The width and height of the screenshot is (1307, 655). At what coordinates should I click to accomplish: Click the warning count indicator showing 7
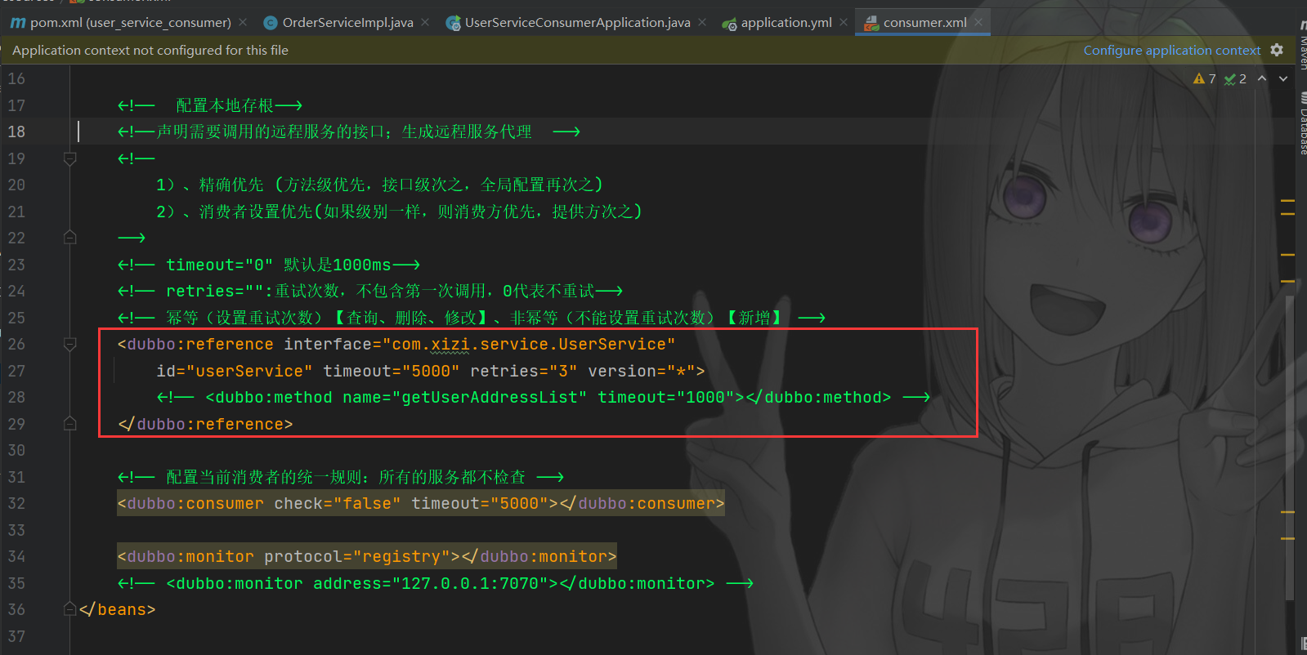1205,78
